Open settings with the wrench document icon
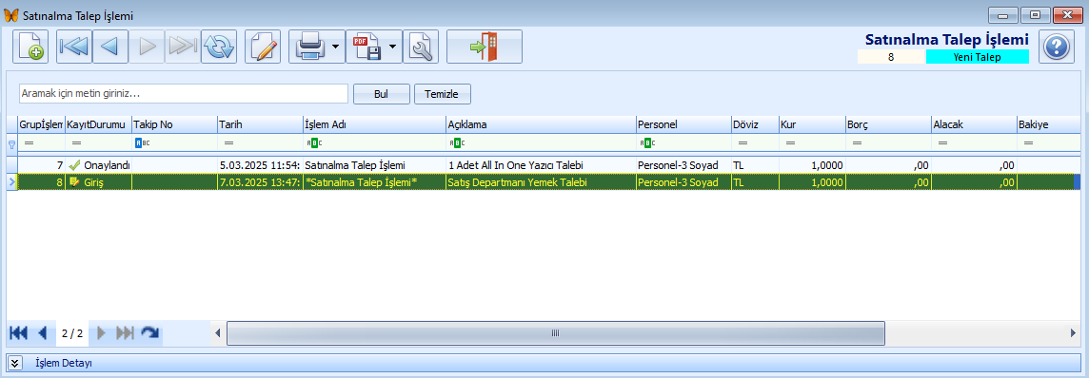Screen dimensions: 1089x378 point(421,47)
